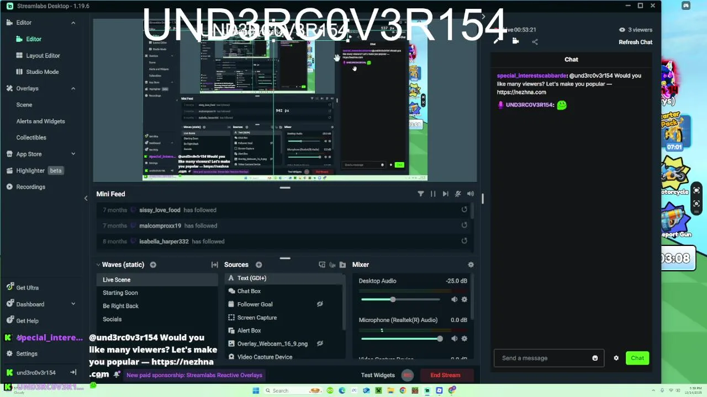Send message with the green Chat button
The image size is (707, 397).
(x=637, y=358)
